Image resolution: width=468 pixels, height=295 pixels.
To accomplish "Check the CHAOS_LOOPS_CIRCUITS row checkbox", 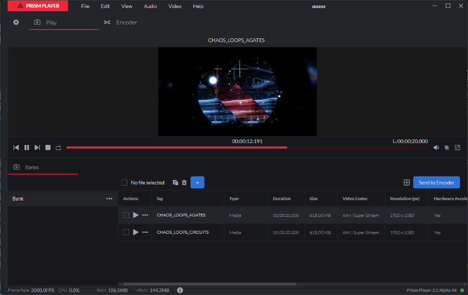I will point(126,232).
